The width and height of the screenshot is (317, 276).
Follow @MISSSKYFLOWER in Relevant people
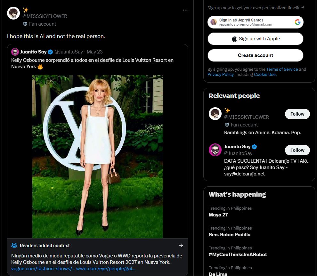[x=297, y=114]
